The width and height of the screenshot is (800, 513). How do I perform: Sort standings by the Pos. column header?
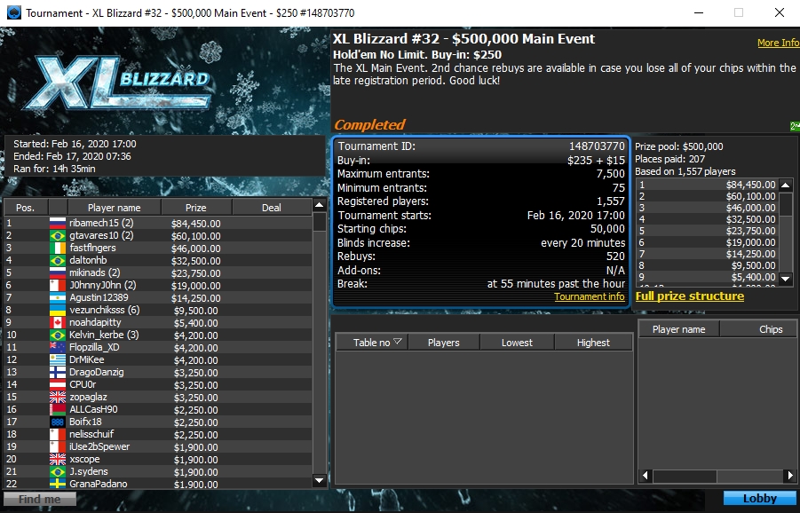point(26,208)
